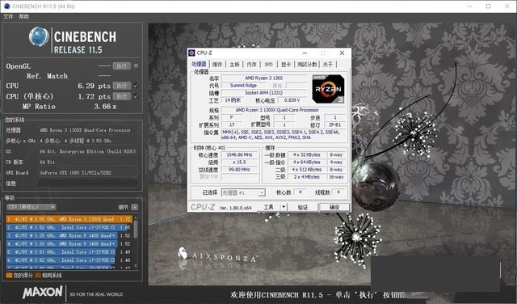This screenshot has width=517, height=304.
Task: Click the AMD Ryzen 3 logo in CPU-Z
Action: [328, 89]
